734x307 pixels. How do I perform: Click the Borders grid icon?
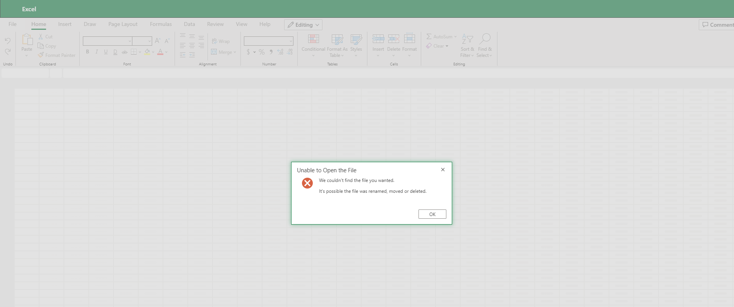point(134,52)
